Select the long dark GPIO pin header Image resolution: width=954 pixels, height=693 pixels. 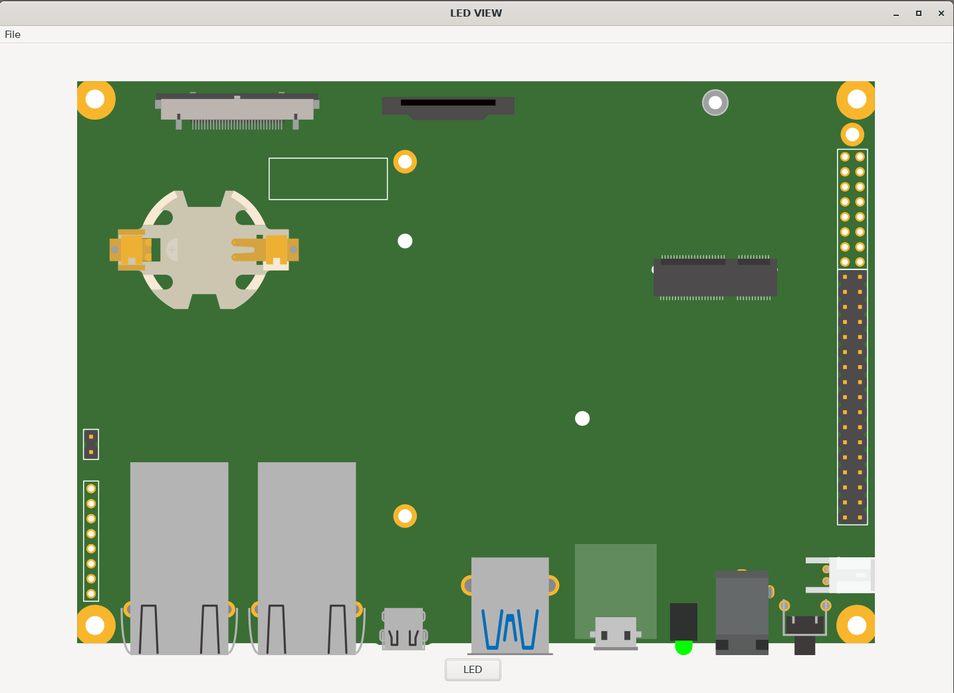[x=852, y=397]
